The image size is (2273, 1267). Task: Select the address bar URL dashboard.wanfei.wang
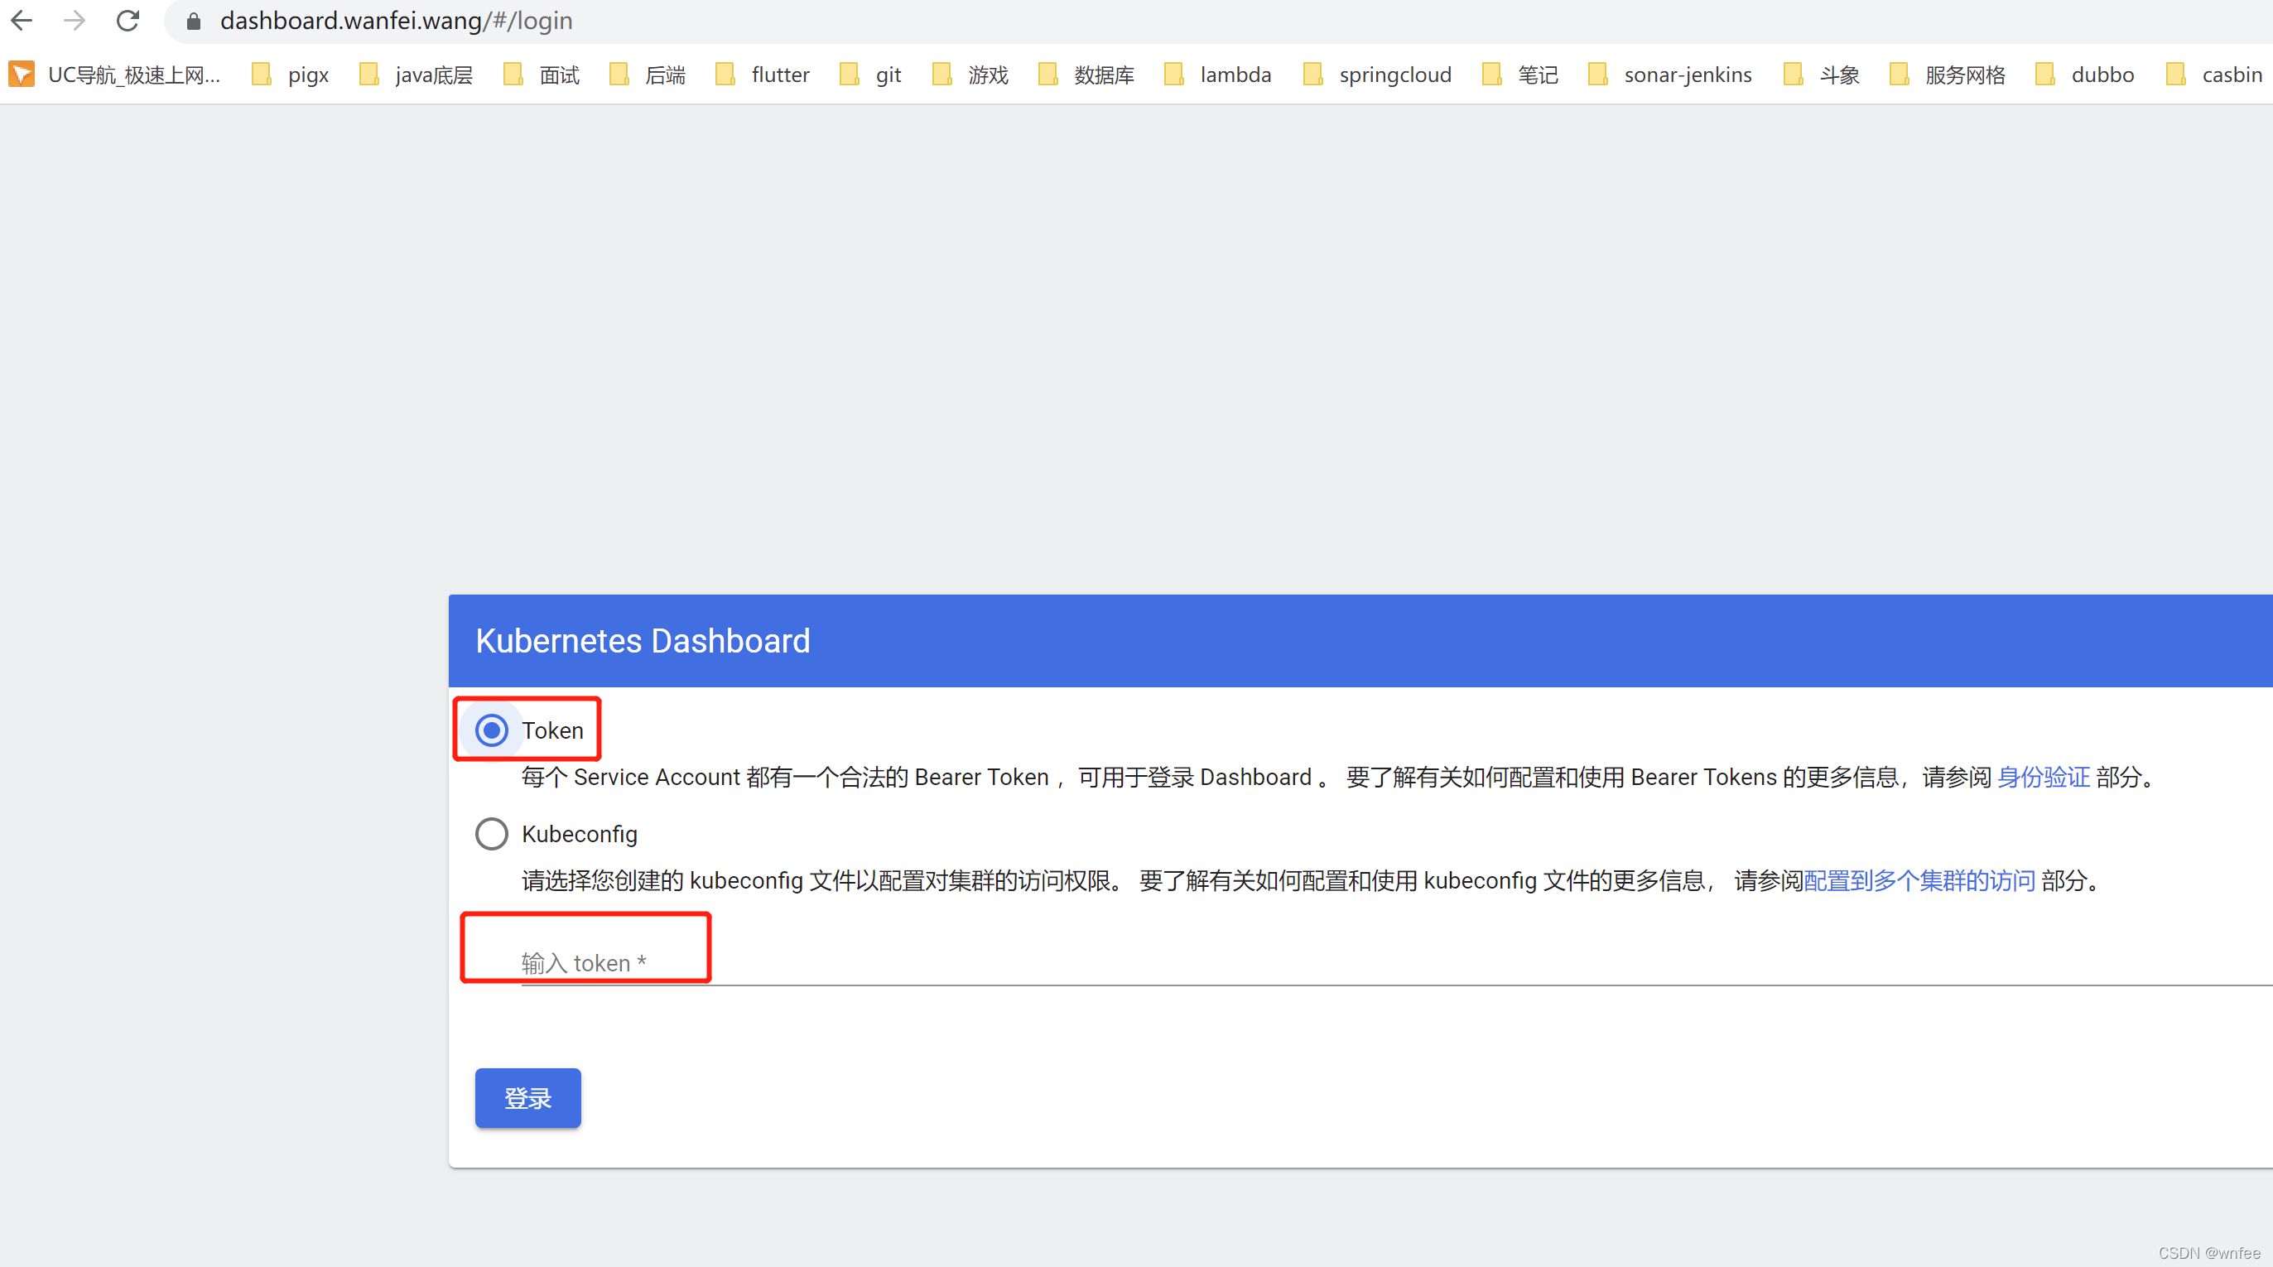[x=396, y=21]
